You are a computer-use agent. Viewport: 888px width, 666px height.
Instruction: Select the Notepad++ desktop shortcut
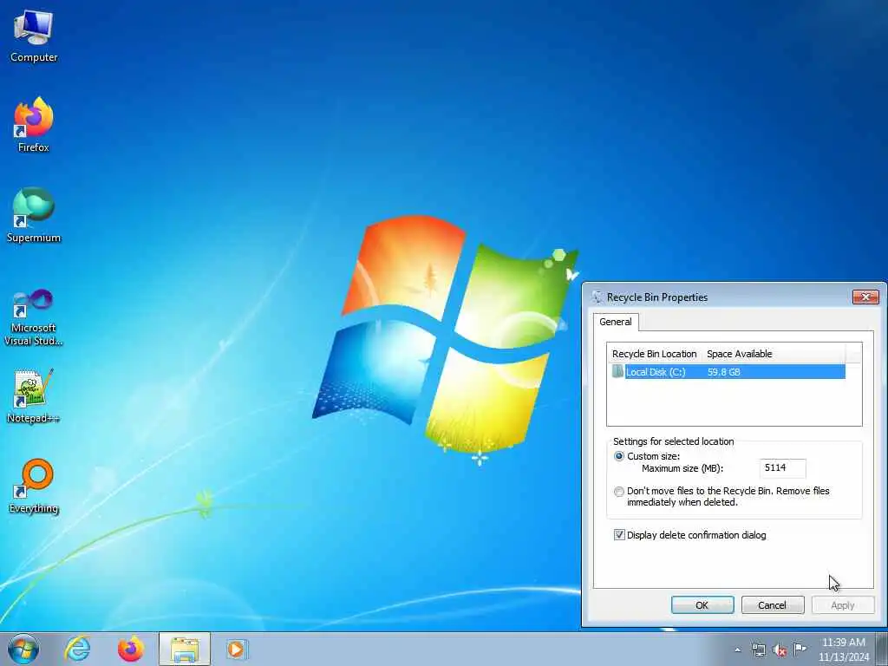[34, 396]
